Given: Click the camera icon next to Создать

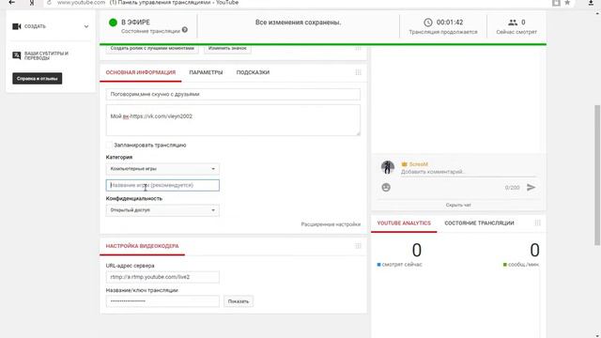Looking at the screenshot, I should coord(17,26).
